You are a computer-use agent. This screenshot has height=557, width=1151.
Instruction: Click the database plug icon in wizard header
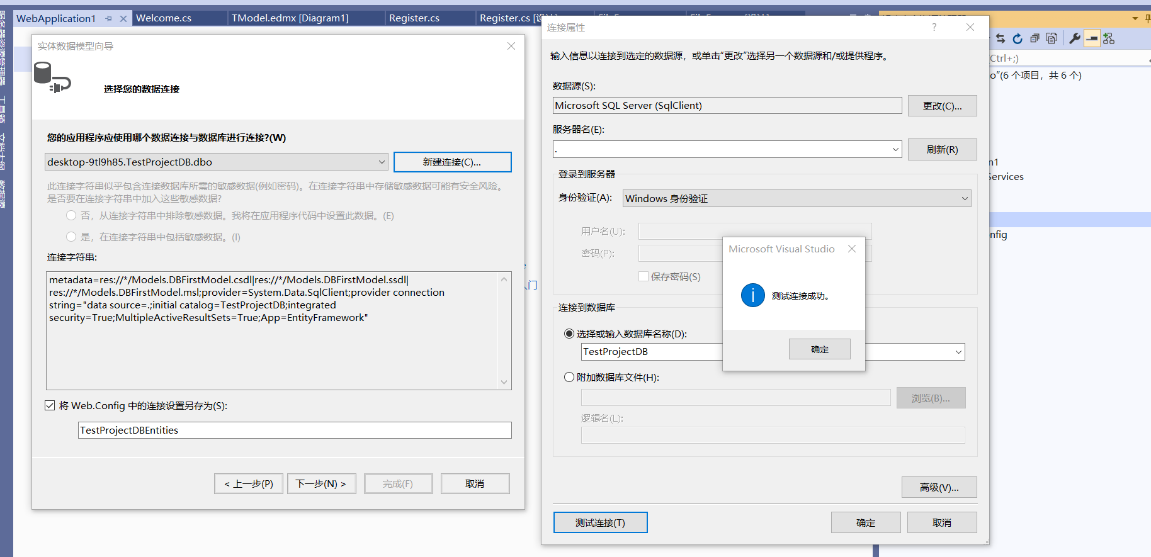52,77
